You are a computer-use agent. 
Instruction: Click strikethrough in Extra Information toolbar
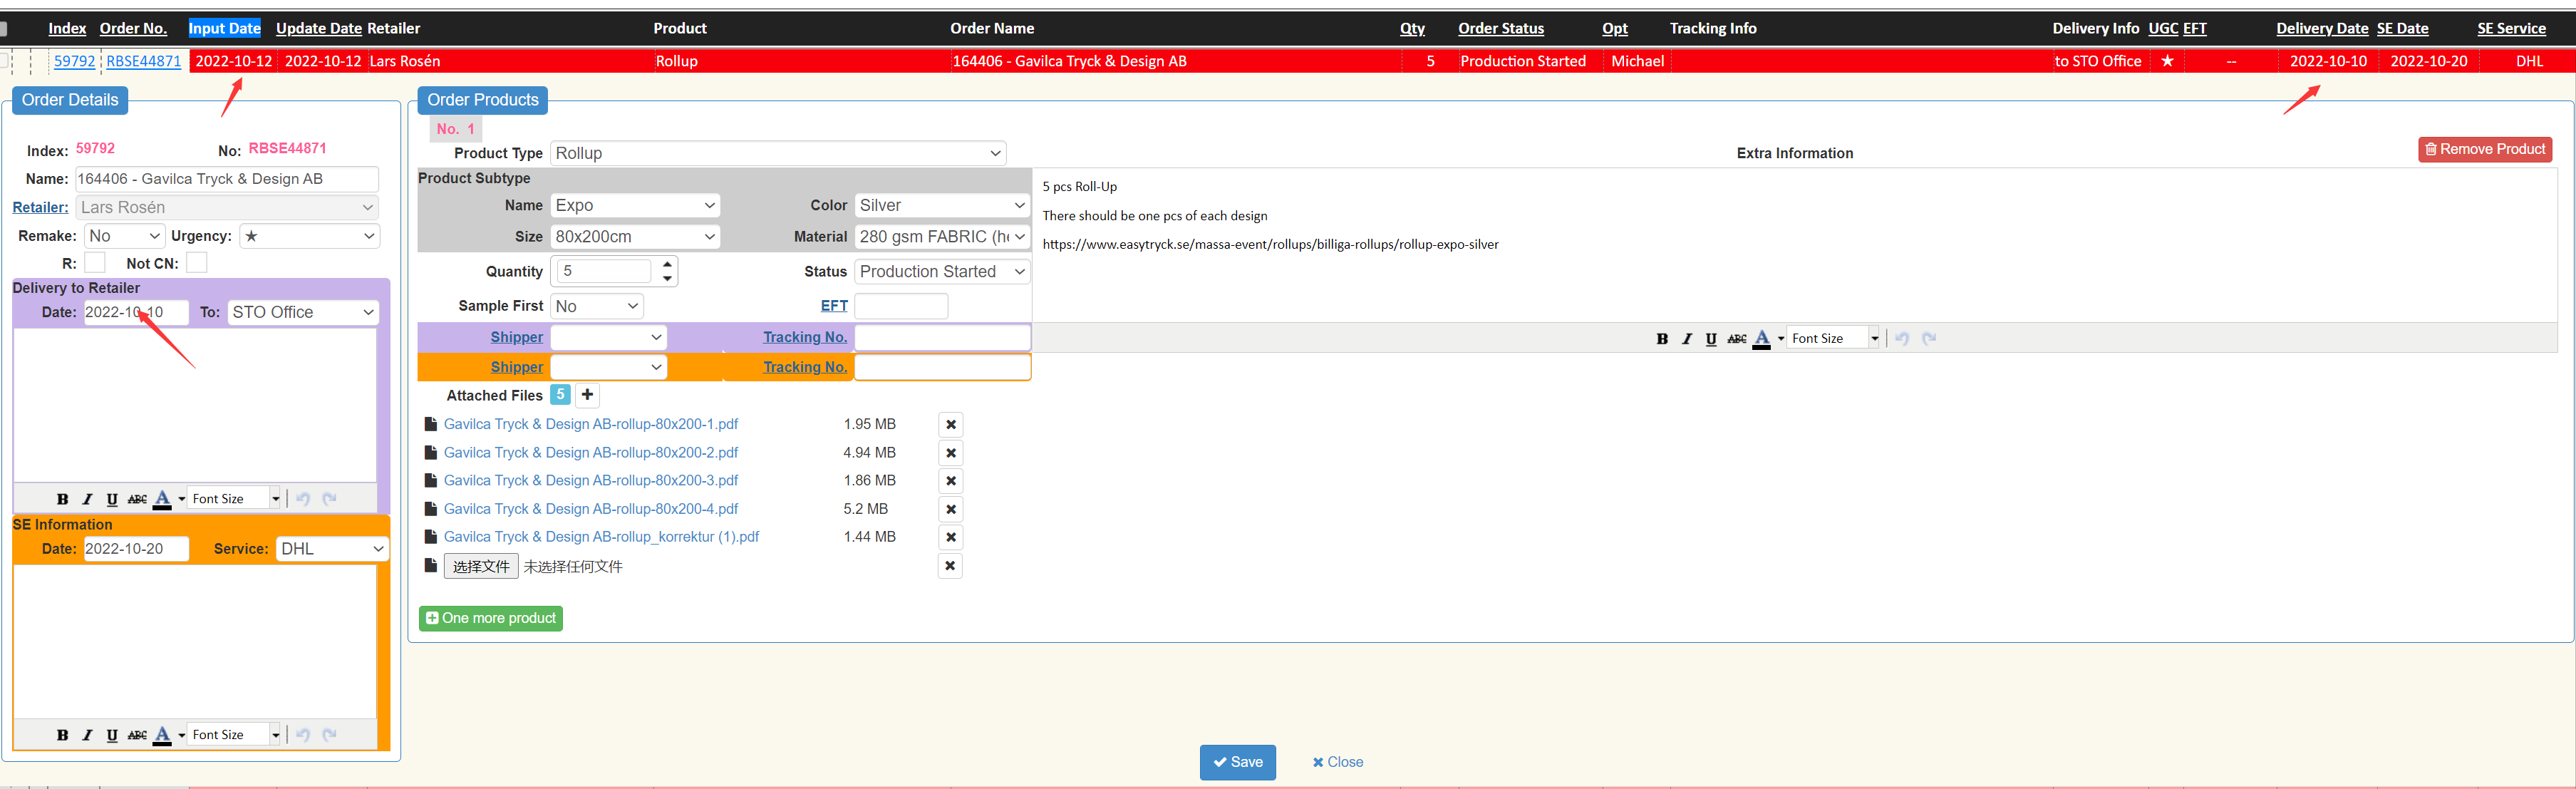pos(1737,339)
